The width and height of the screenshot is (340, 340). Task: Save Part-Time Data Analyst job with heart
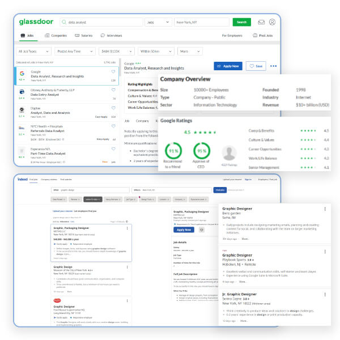(x=113, y=148)
